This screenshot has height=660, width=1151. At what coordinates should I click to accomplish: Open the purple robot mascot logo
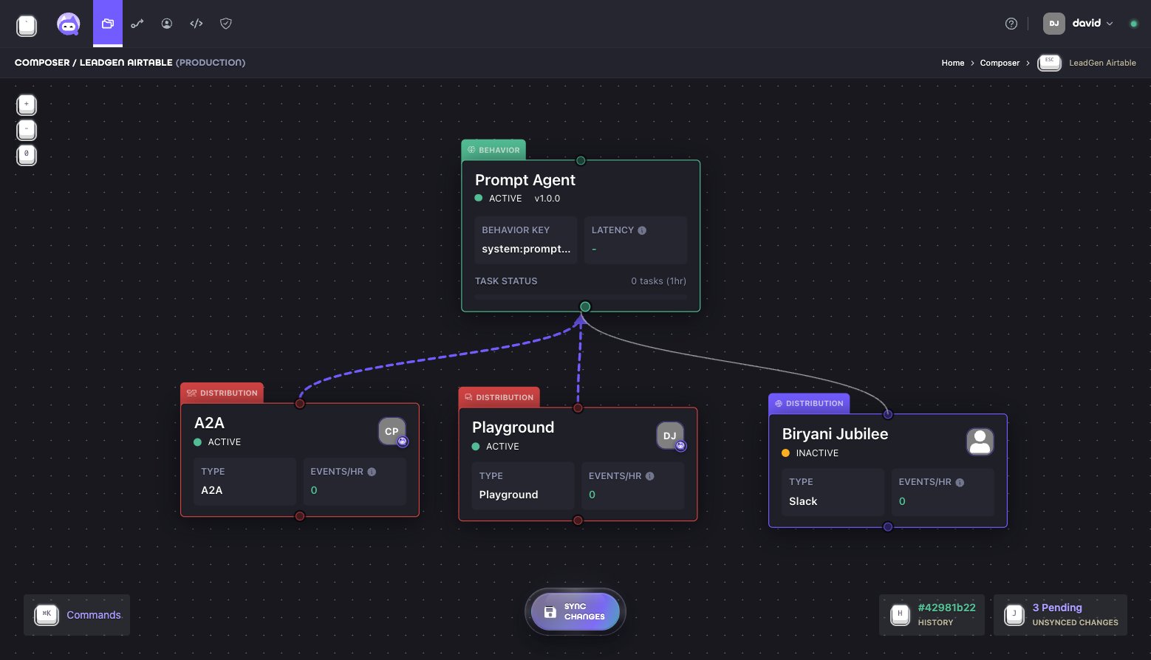pos(69,24)
